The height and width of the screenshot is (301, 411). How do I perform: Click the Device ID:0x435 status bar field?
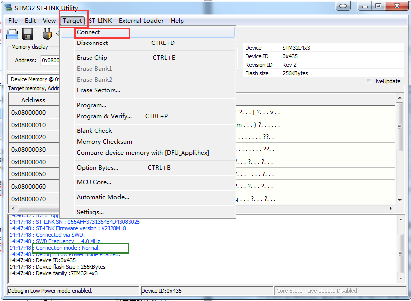point(207,291)
